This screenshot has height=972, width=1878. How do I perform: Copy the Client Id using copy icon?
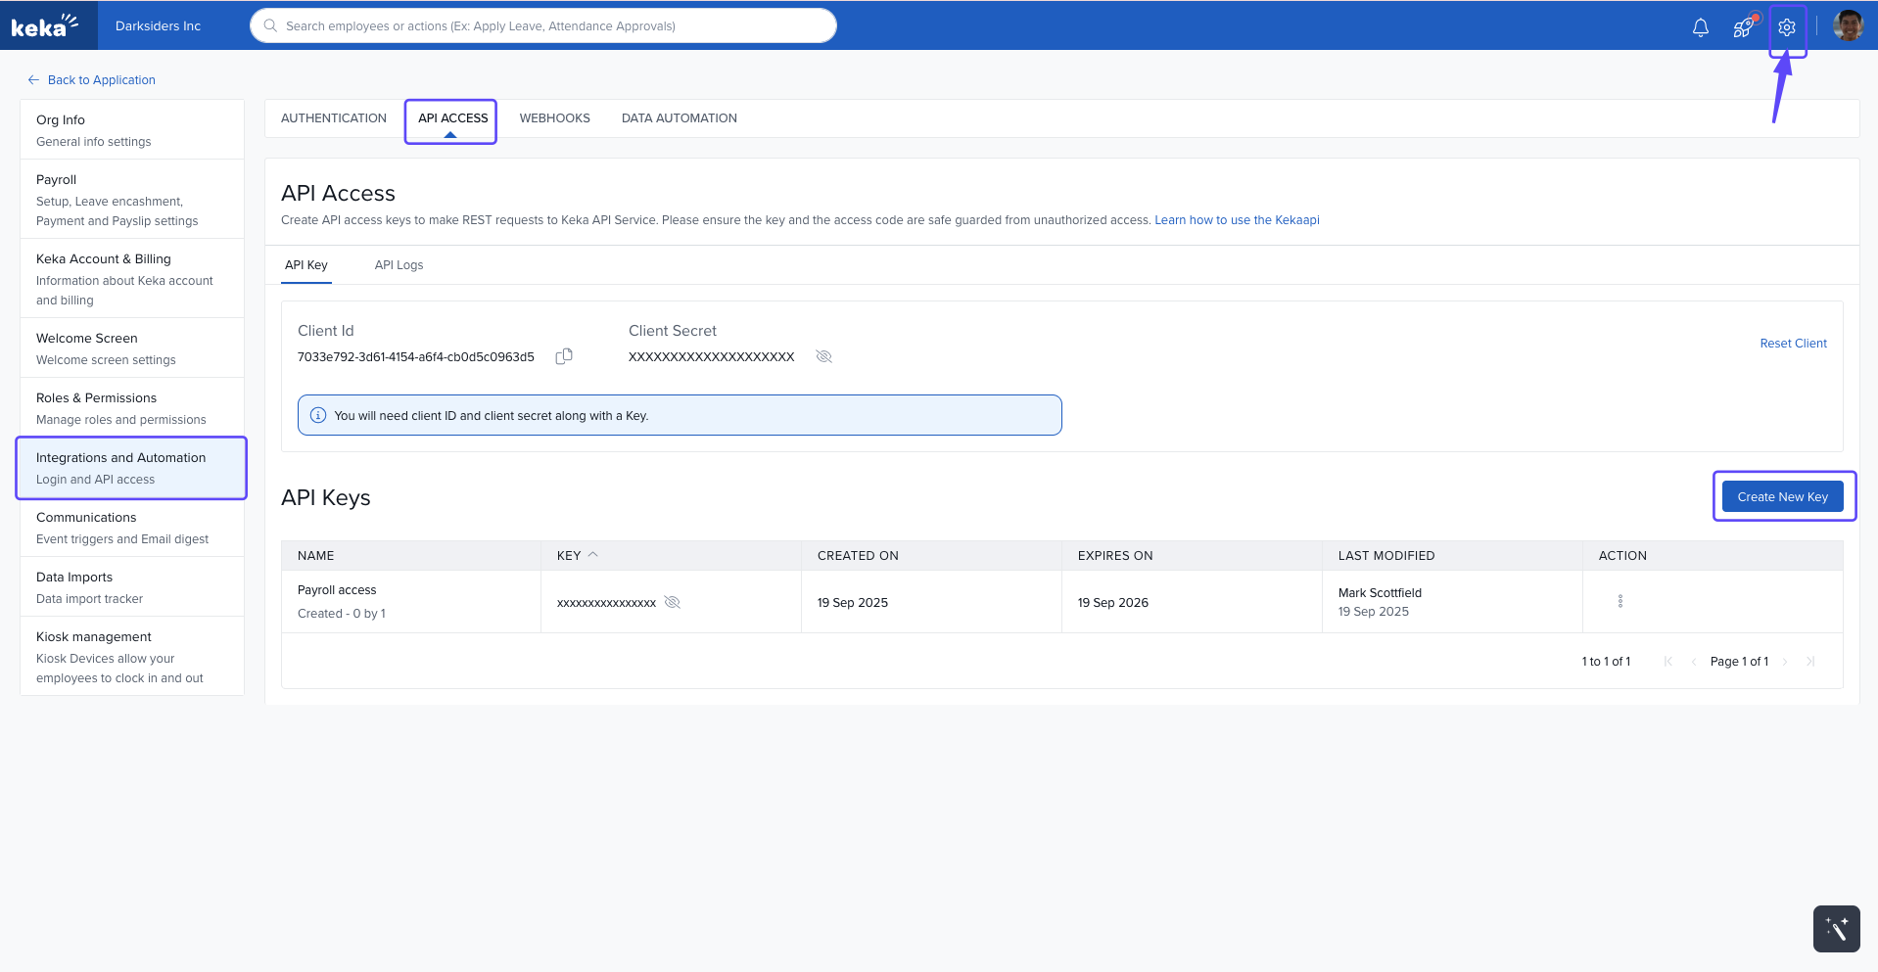(x=564, y=356)
